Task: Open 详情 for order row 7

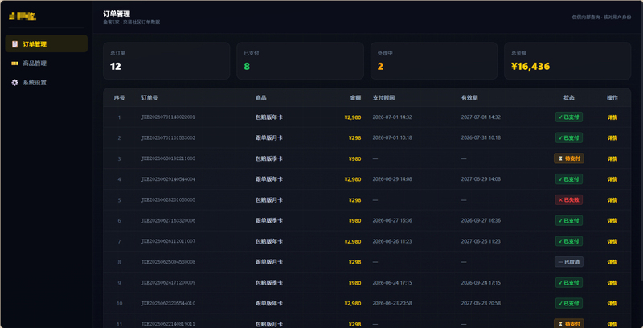Action: point(612,241)
